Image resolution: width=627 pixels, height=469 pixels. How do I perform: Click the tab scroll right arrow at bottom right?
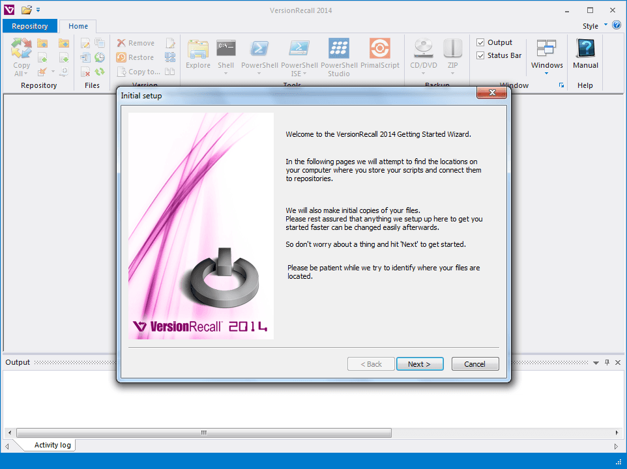point(616,446)
